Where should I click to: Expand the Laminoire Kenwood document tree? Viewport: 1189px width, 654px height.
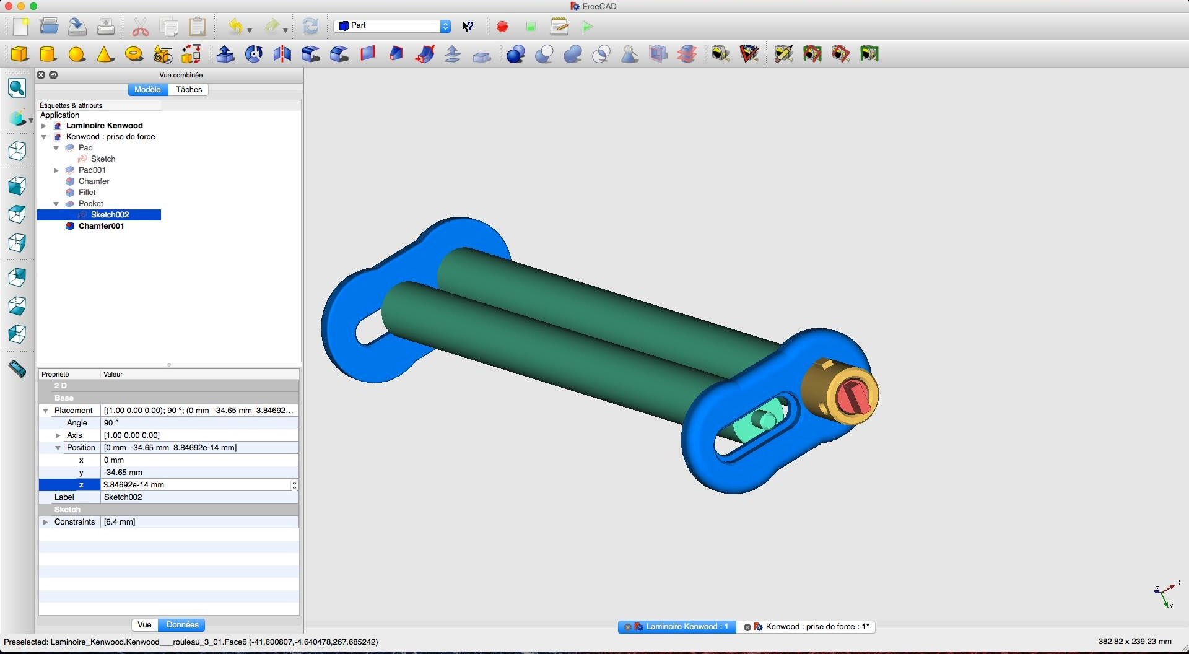click(x=44, y=126)
